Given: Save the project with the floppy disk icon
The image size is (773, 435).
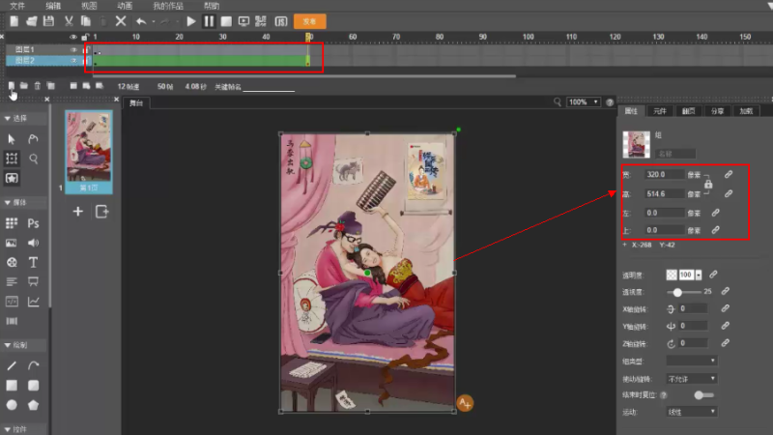Looking at the screenshot, I should coord(48,21).
